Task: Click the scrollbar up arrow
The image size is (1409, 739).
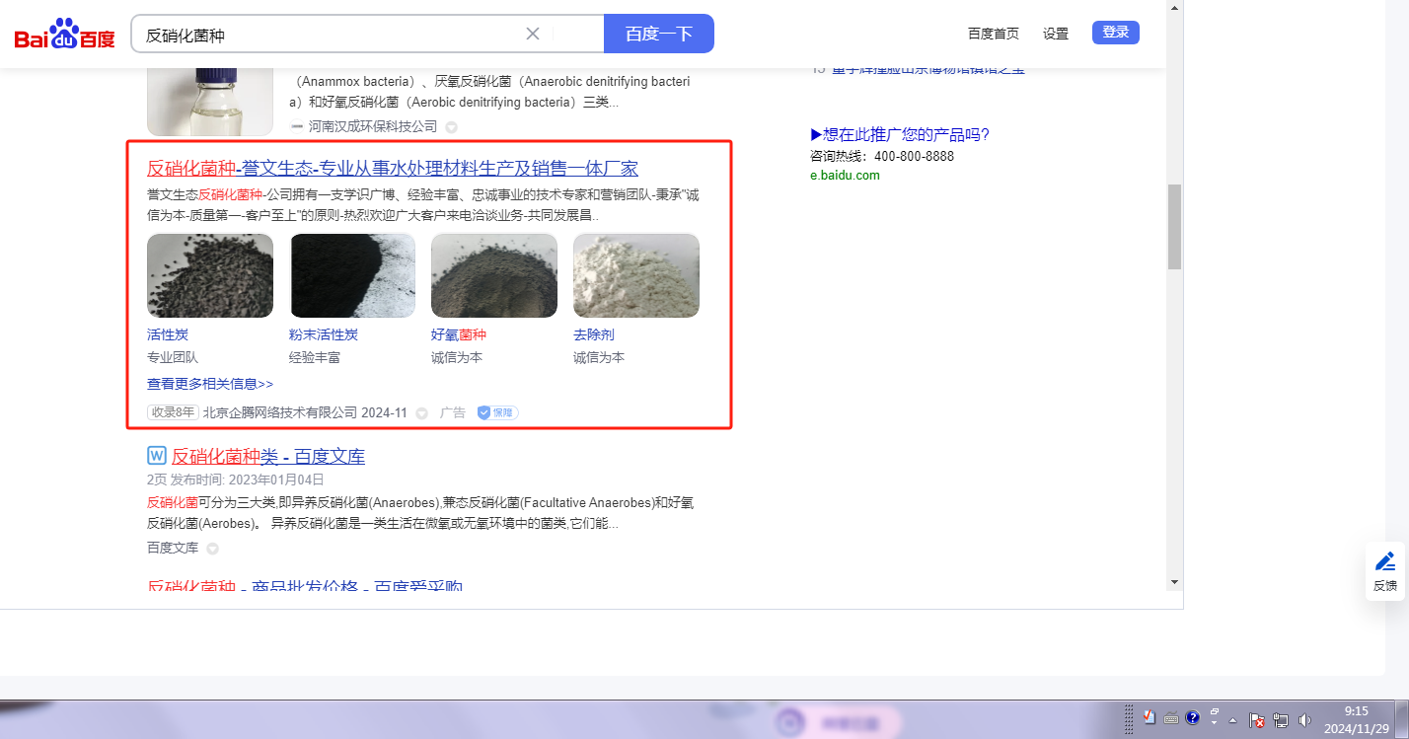Action: point(1174,7)
